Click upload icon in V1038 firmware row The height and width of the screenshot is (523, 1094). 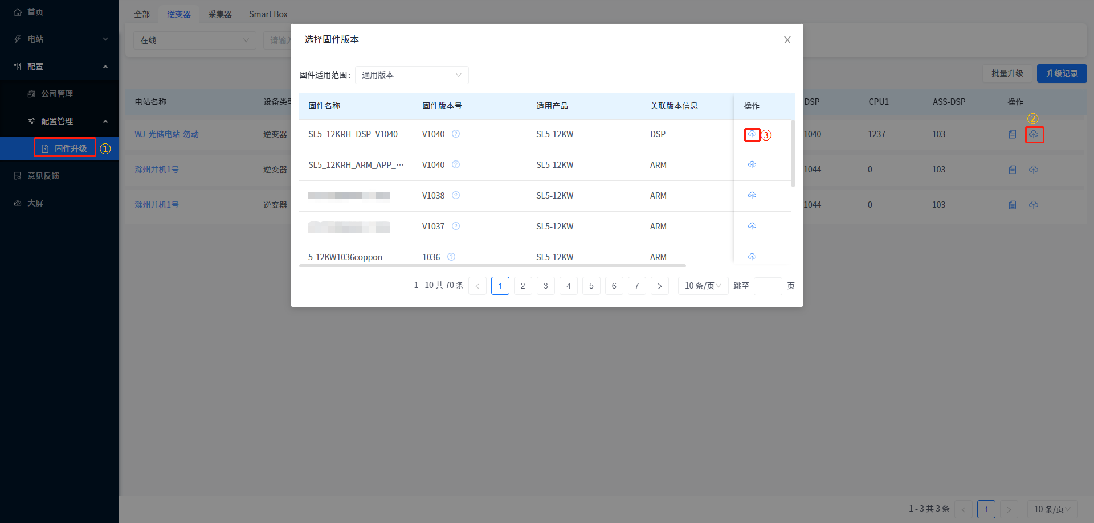tap(752, 196)
